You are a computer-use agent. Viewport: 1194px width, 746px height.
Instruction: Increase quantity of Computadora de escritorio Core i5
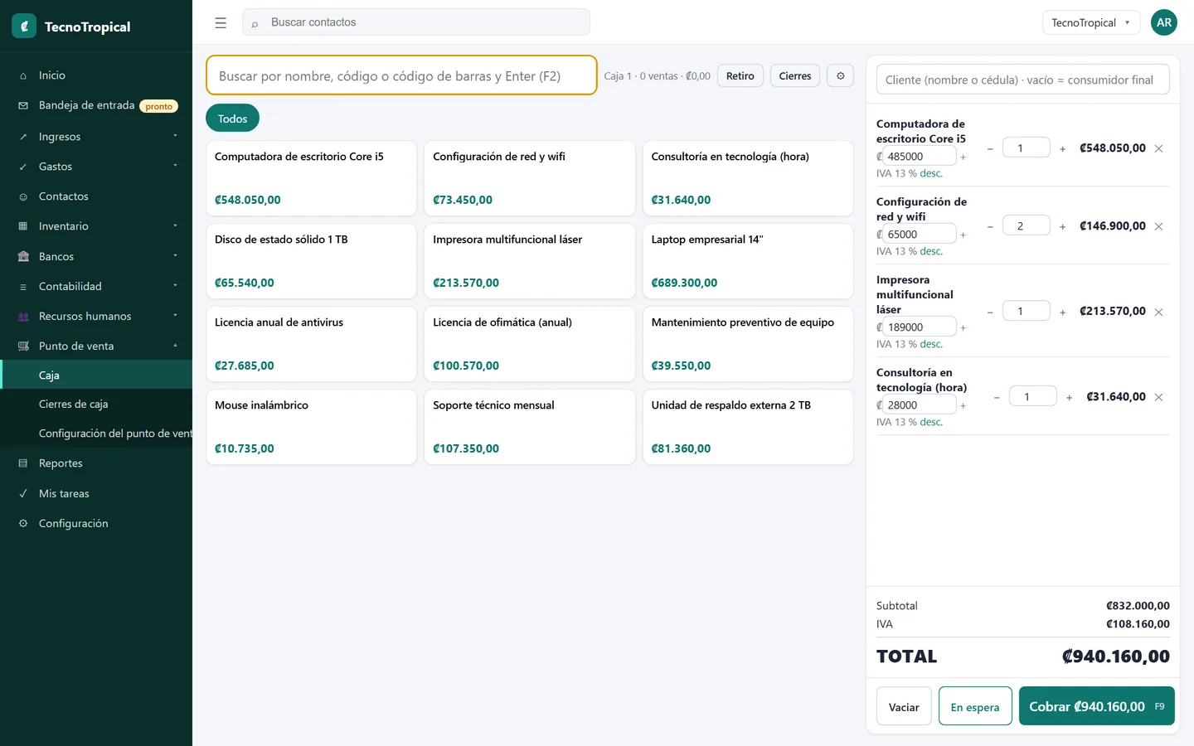coord(1062,149)
